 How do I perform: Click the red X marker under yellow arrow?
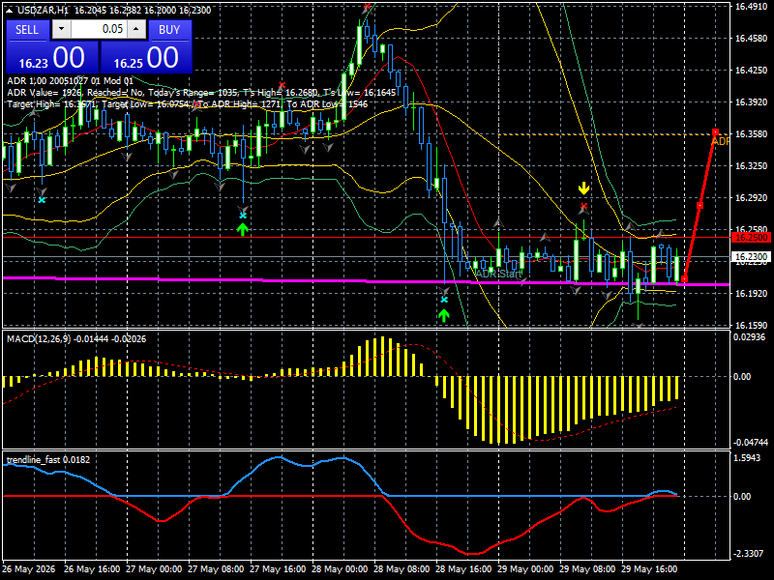(584, 206)
